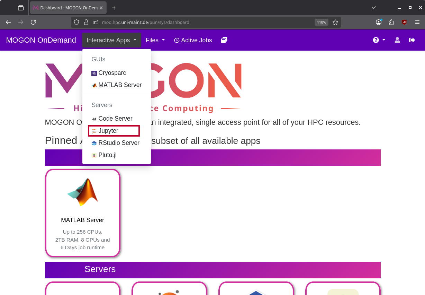
Task: Click the Code Server icon in menu
Action: [x=94, y=119]
